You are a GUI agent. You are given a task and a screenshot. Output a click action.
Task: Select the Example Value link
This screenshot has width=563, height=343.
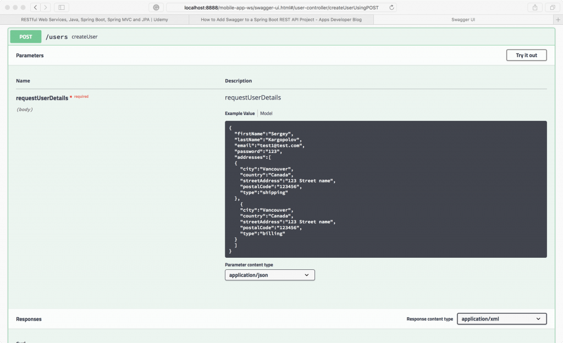pos(240,113)
